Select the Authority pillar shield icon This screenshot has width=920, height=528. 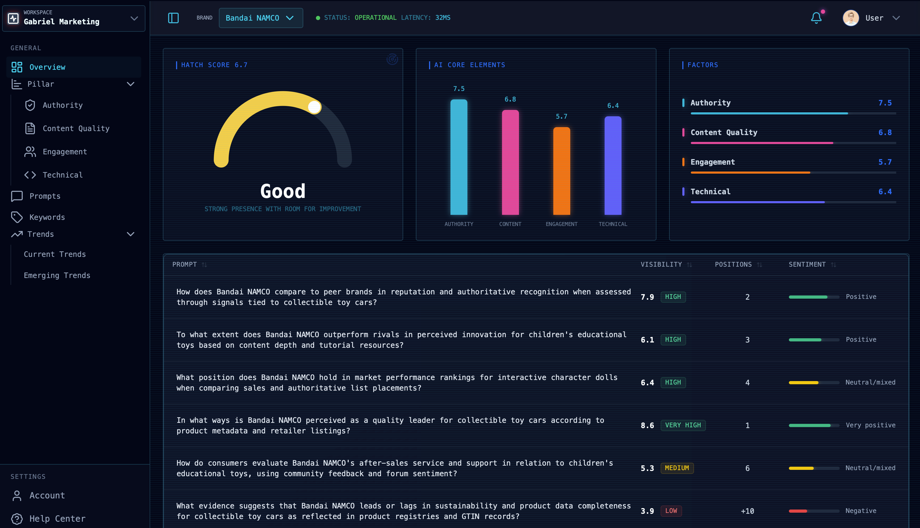pyautogui.click(x=30, y=105)
